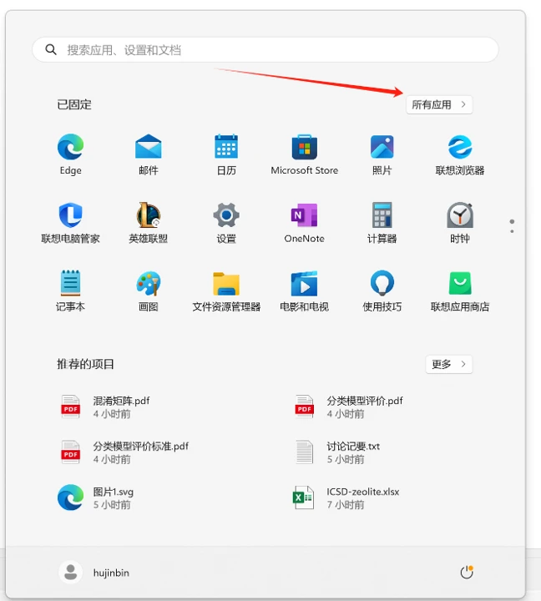Open recommended file 分类模型评价.pdf
541x601 pixels.
pyautogui.click(x=349, y=407)
